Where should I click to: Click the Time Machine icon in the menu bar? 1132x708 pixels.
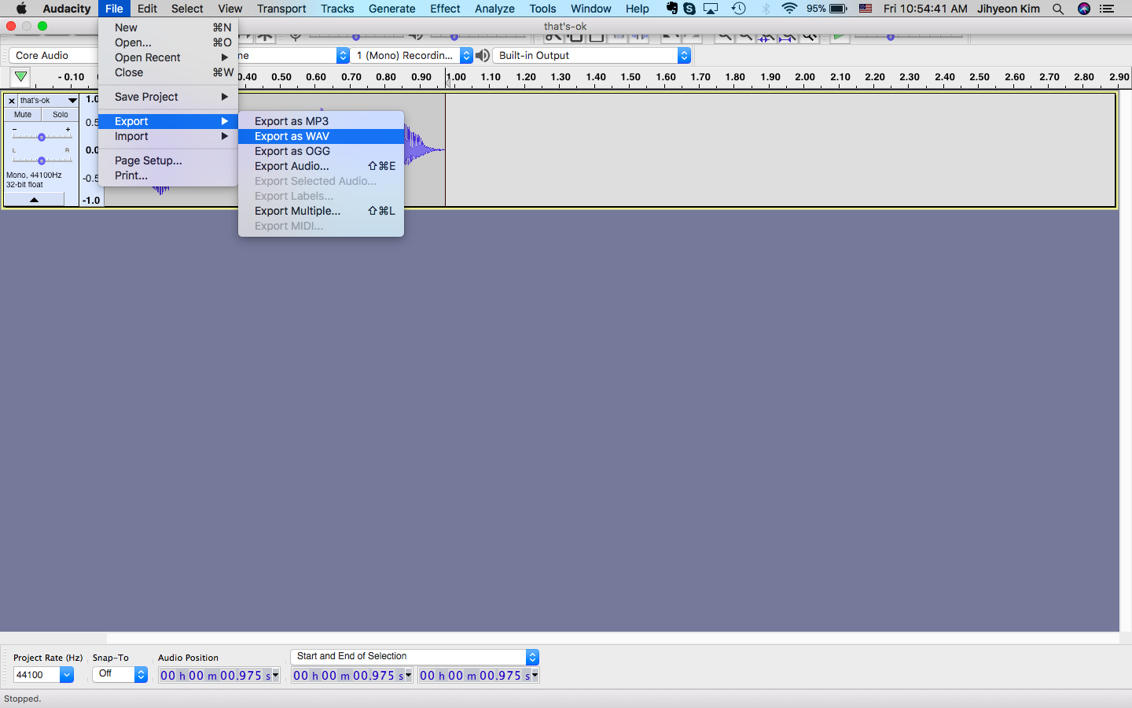tap(738, 9)
